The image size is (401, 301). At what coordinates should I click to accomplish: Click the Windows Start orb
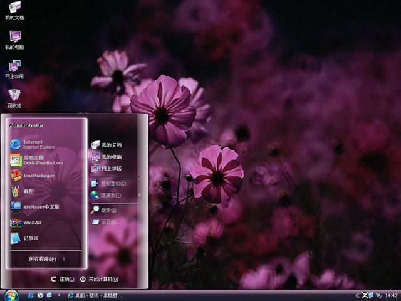(11, 295)
